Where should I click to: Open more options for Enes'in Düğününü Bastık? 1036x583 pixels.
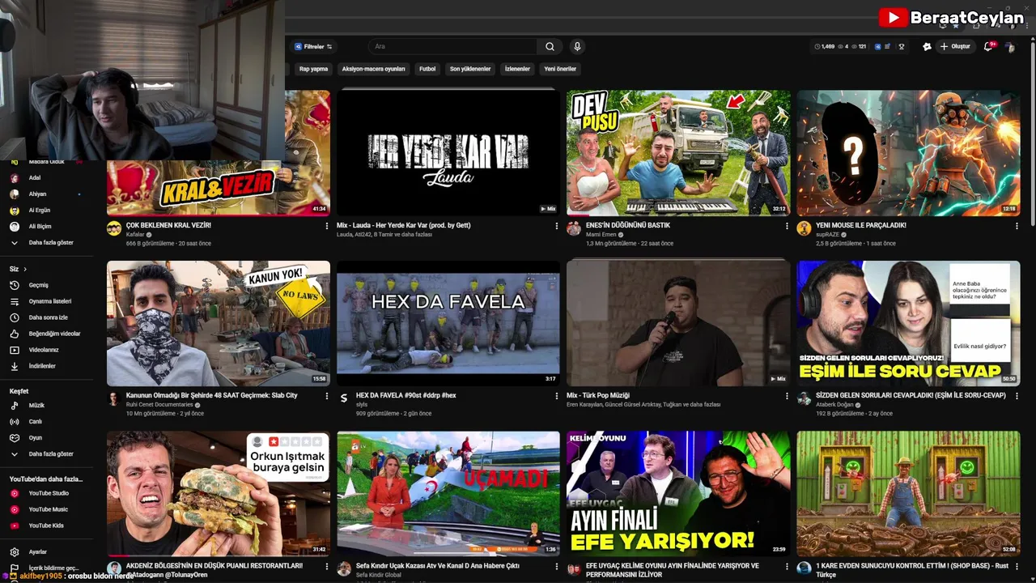[787, 226]
